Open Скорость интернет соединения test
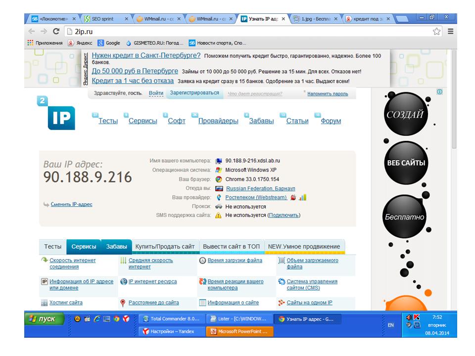This screenshot has width=475, height=356. pos(72,264)
